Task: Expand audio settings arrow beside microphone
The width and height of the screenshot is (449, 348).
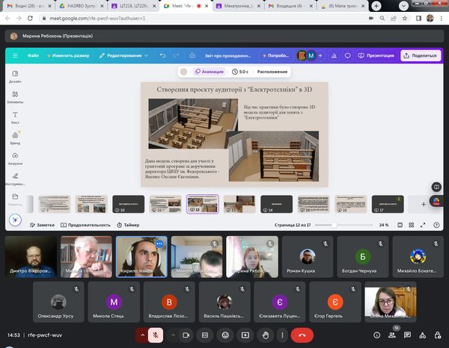Action: point(141,336)
